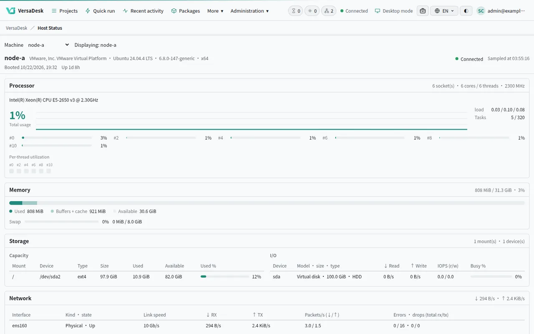
Task: Click the thread #0 utilization bar
Action: [57, 138]
